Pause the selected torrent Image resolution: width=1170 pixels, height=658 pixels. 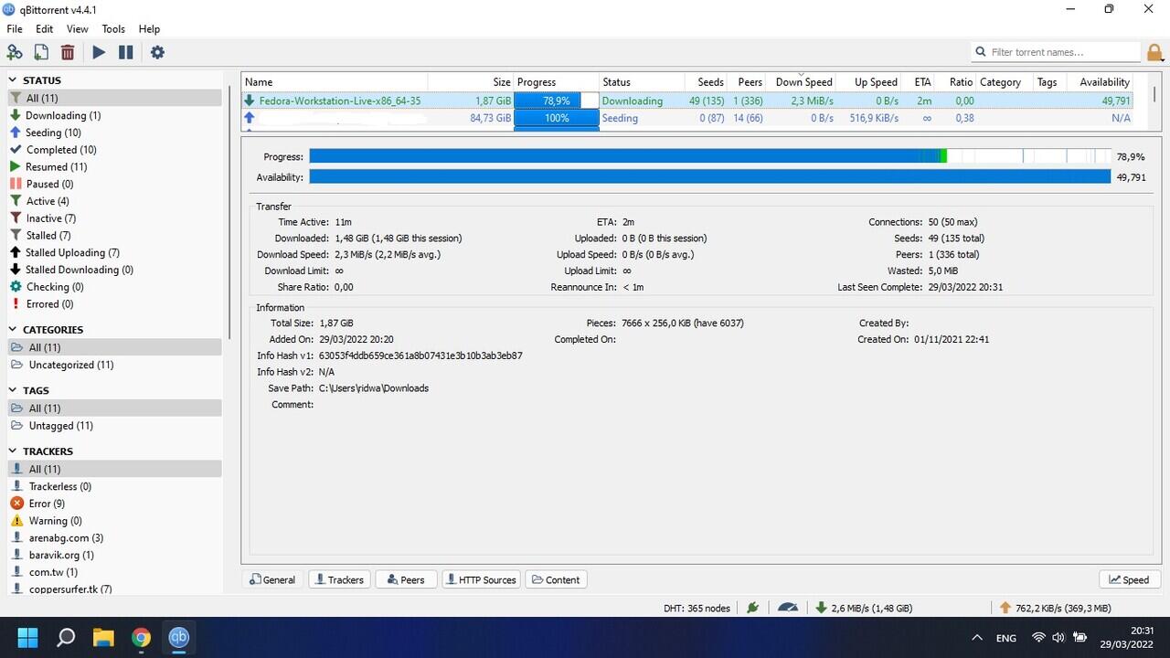pos(126,52)
